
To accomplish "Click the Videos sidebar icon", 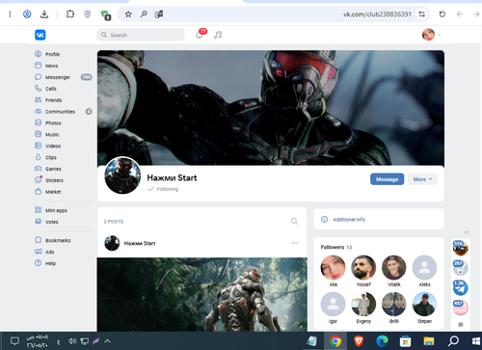I will pyautogui.click(x=38, y=146).
